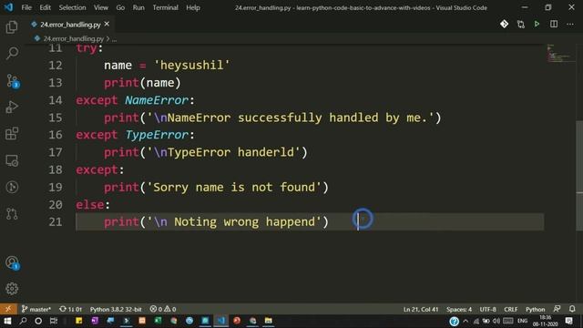The height and width of the screenshot is (328, 583).
Task: Open Source Control view with badge
Action: pos(12,81)
